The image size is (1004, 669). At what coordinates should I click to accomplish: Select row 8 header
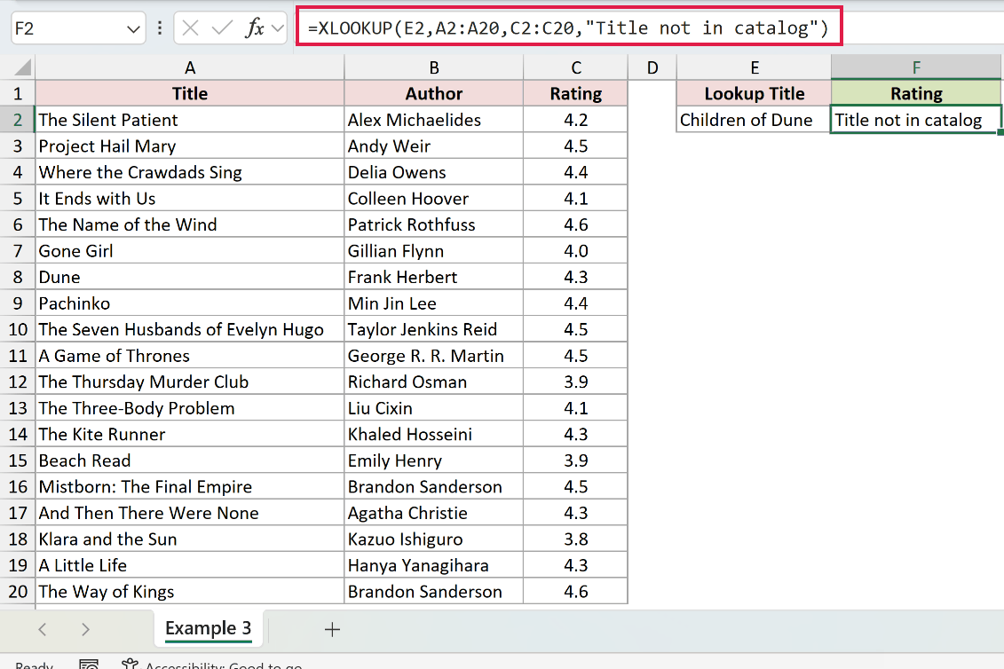click(x=17, y=277)
